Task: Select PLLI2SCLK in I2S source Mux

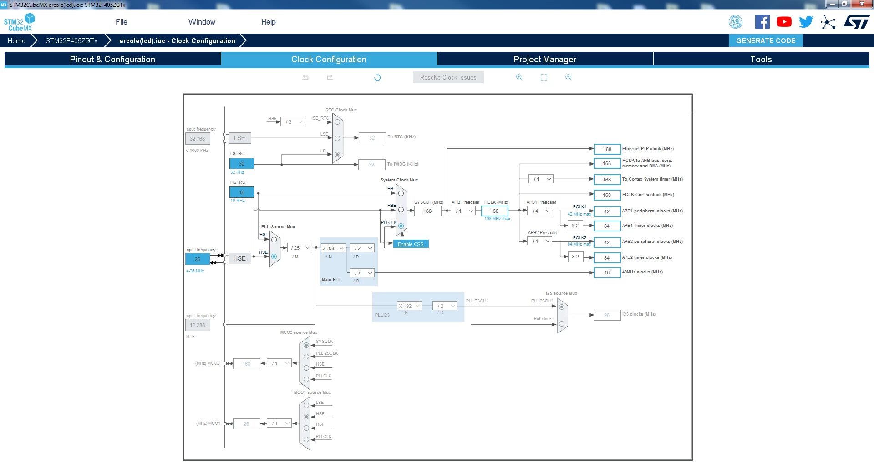Action: tap(562, 307)
